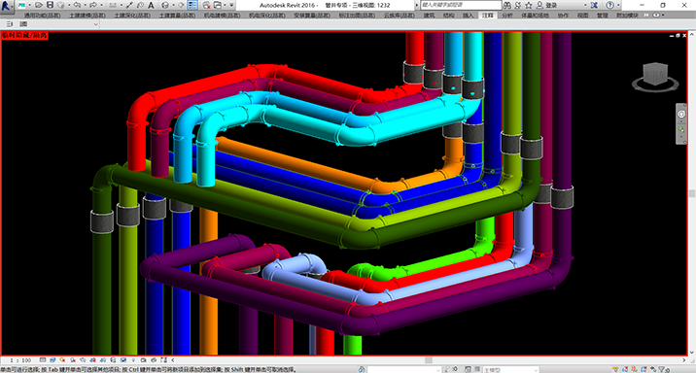Toggle the Thin Lines icon

(192, 5)
